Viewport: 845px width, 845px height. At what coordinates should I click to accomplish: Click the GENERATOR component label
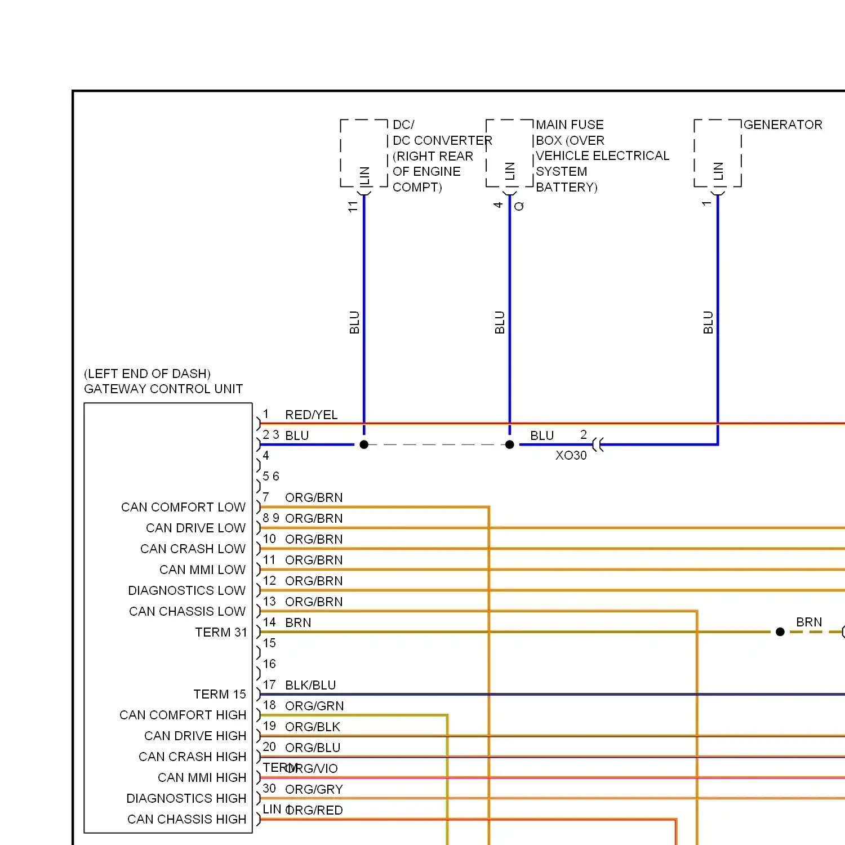(782, 124)
